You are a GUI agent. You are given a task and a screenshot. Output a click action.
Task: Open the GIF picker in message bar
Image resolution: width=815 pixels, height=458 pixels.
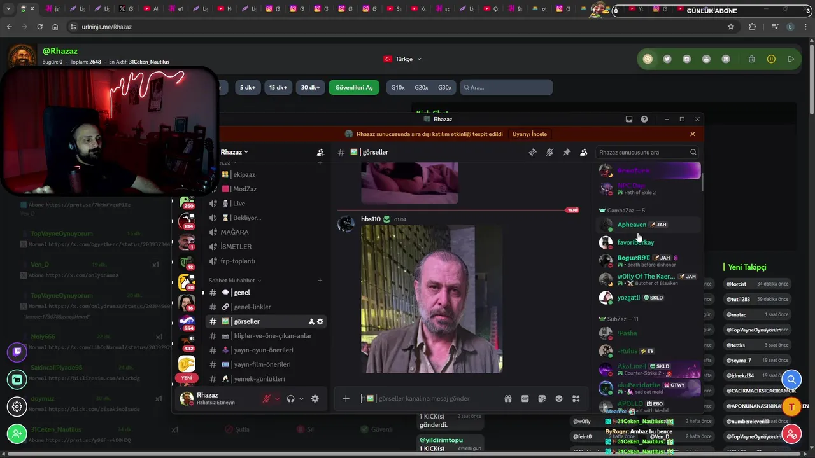point(525,399)
